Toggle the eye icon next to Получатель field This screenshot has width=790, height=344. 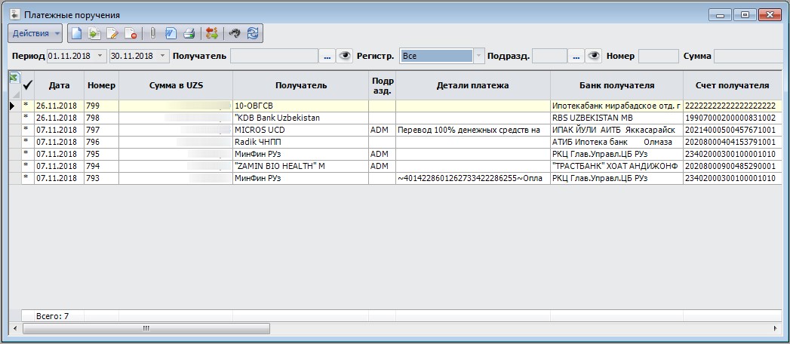click(x=344, y=56)
